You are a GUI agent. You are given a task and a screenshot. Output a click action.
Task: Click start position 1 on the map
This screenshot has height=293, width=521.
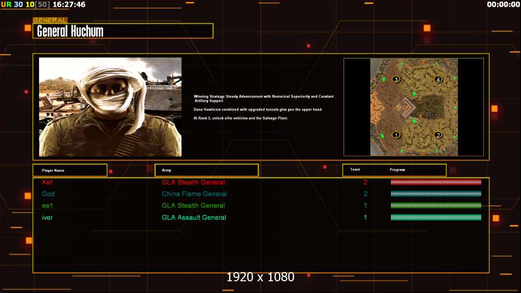point(396,135)
